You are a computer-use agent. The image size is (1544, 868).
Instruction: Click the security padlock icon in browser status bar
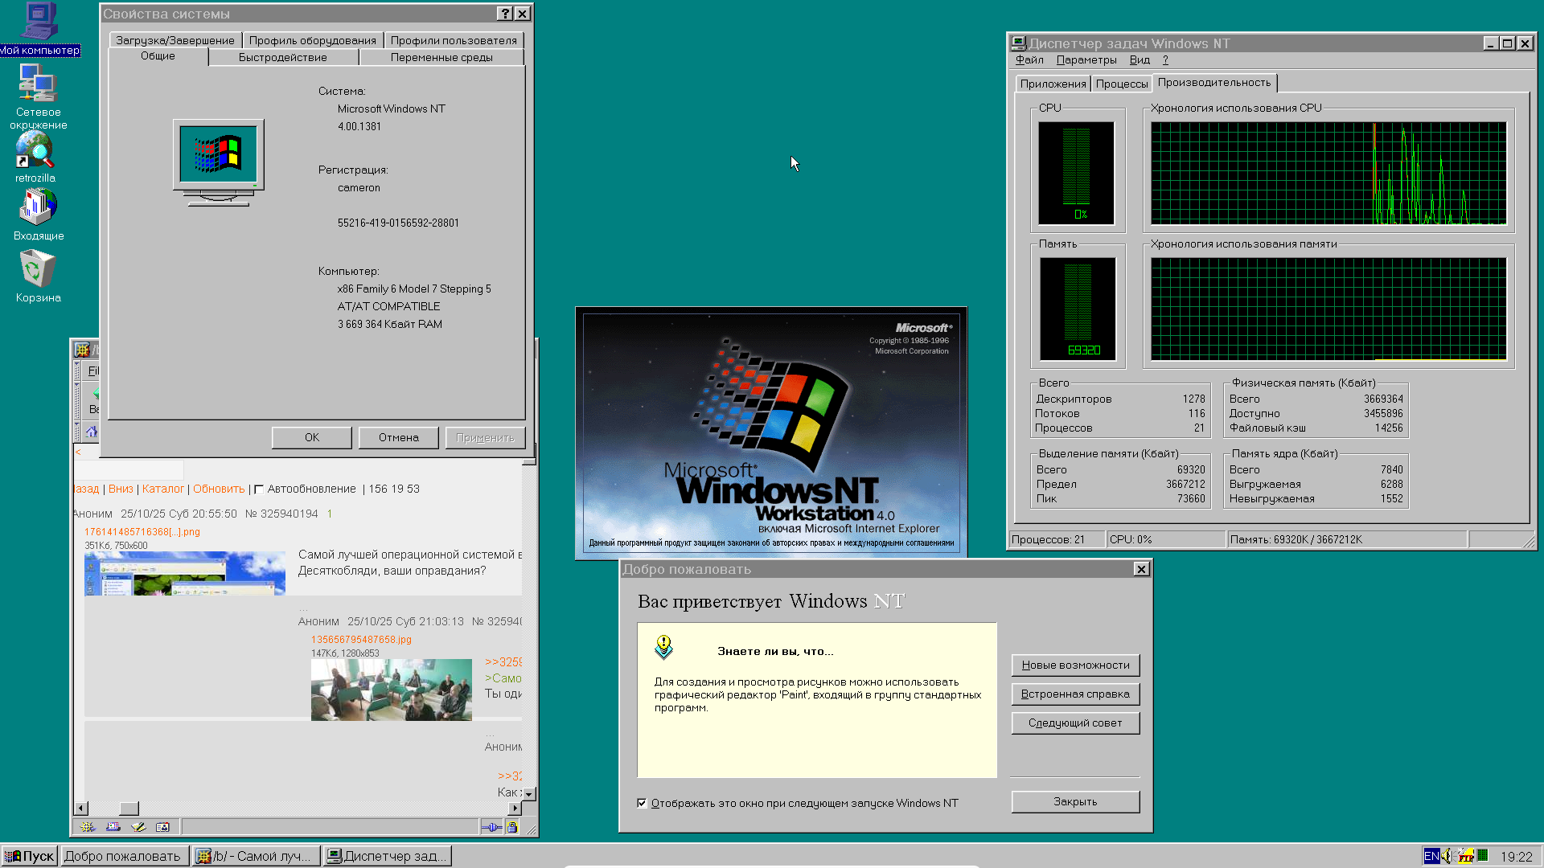[512, 827]
